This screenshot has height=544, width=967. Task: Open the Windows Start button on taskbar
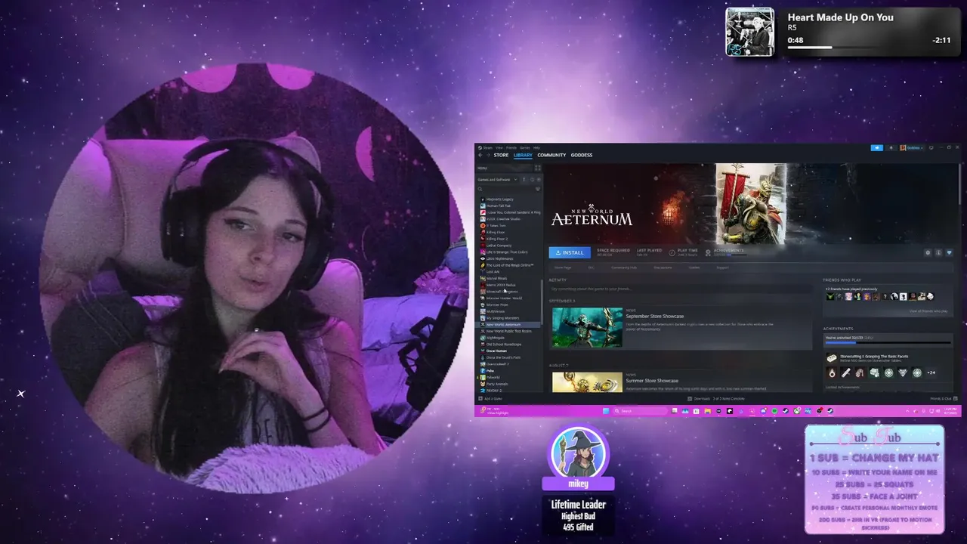[606, 411]
